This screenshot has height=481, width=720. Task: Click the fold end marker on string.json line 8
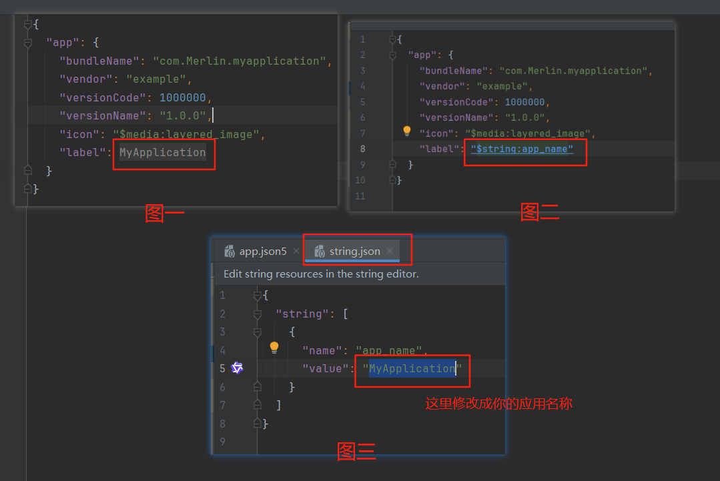257,423
